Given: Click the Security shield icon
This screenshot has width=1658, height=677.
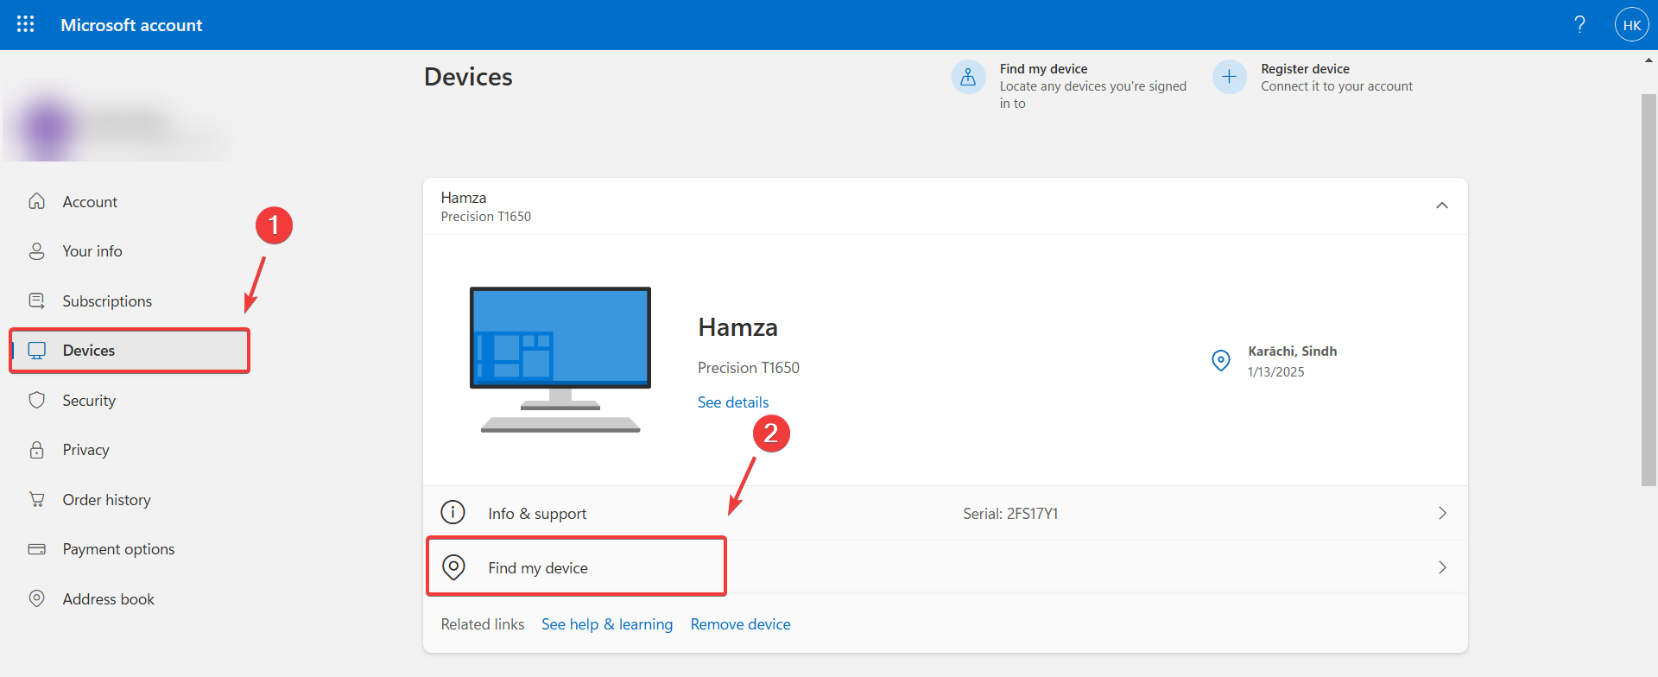Looking at the screenshot, I should click(x=36, y=400).
